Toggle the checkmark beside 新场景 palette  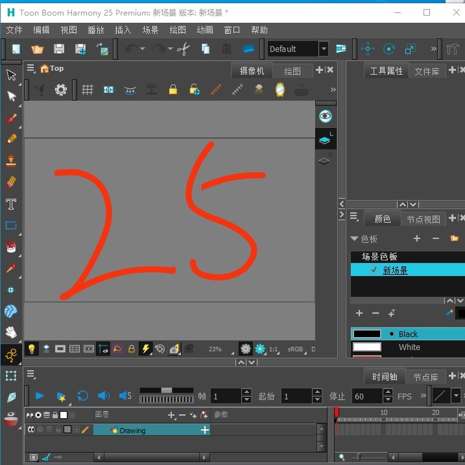coord(374,270)
